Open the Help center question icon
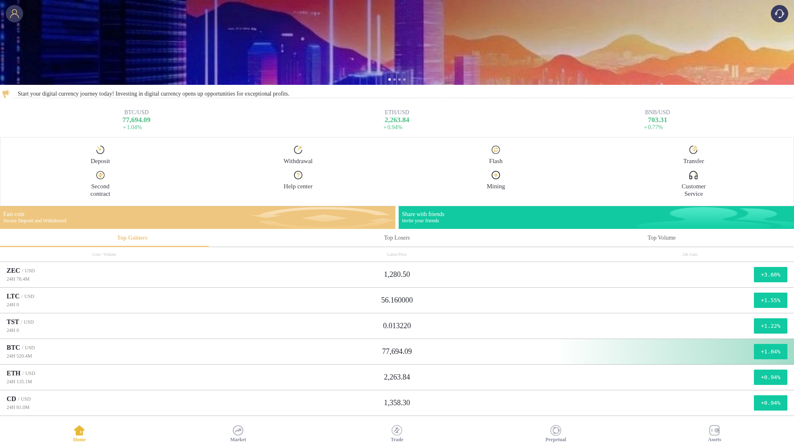The image size is (794, 447). coord(298,175)
